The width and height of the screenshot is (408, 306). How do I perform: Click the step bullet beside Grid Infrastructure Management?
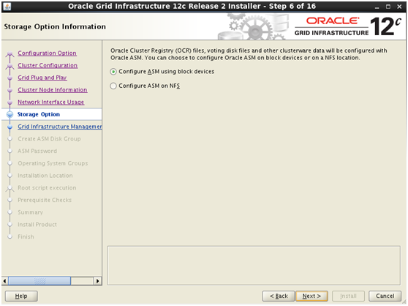point(10,127)
